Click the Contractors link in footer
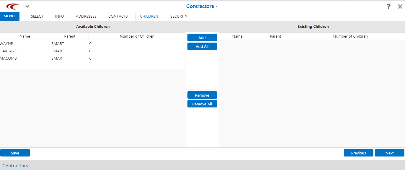 pos(15,166)
